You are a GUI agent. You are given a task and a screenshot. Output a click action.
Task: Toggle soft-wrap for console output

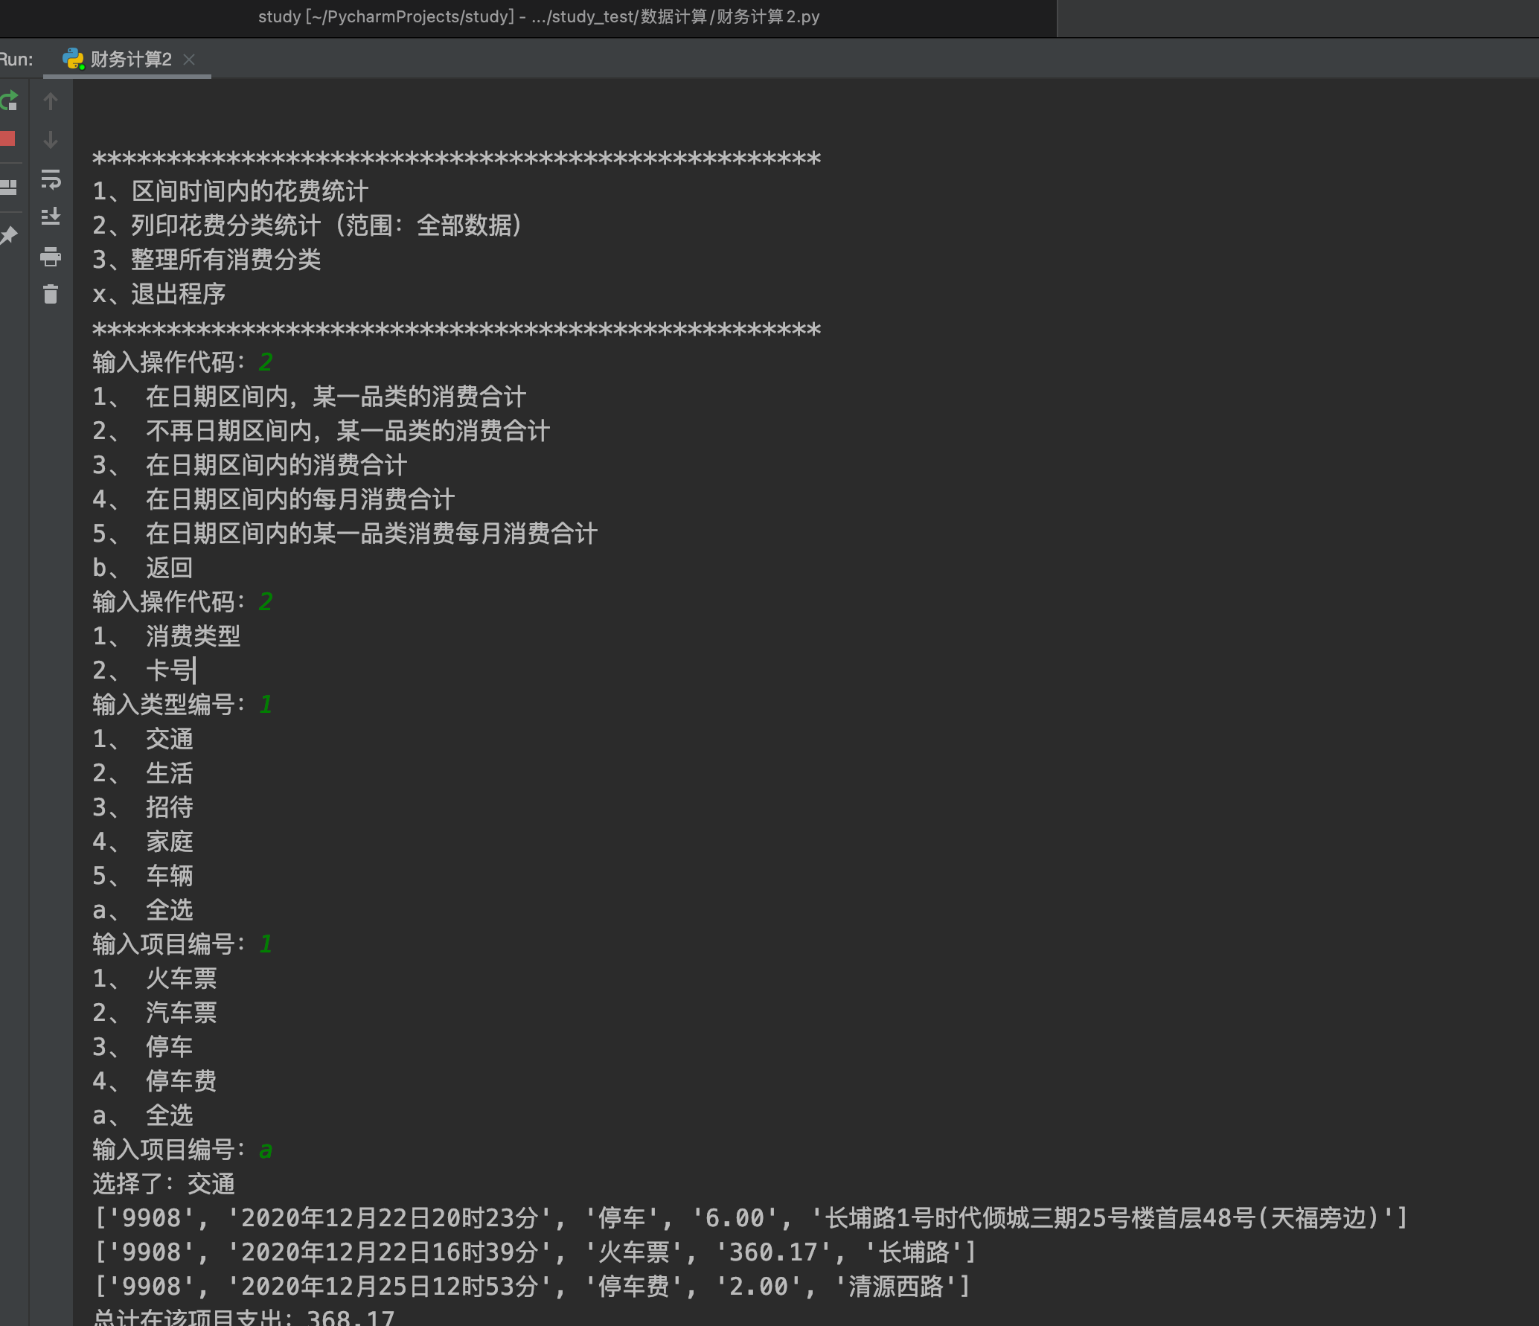click(x=51, y=179)
